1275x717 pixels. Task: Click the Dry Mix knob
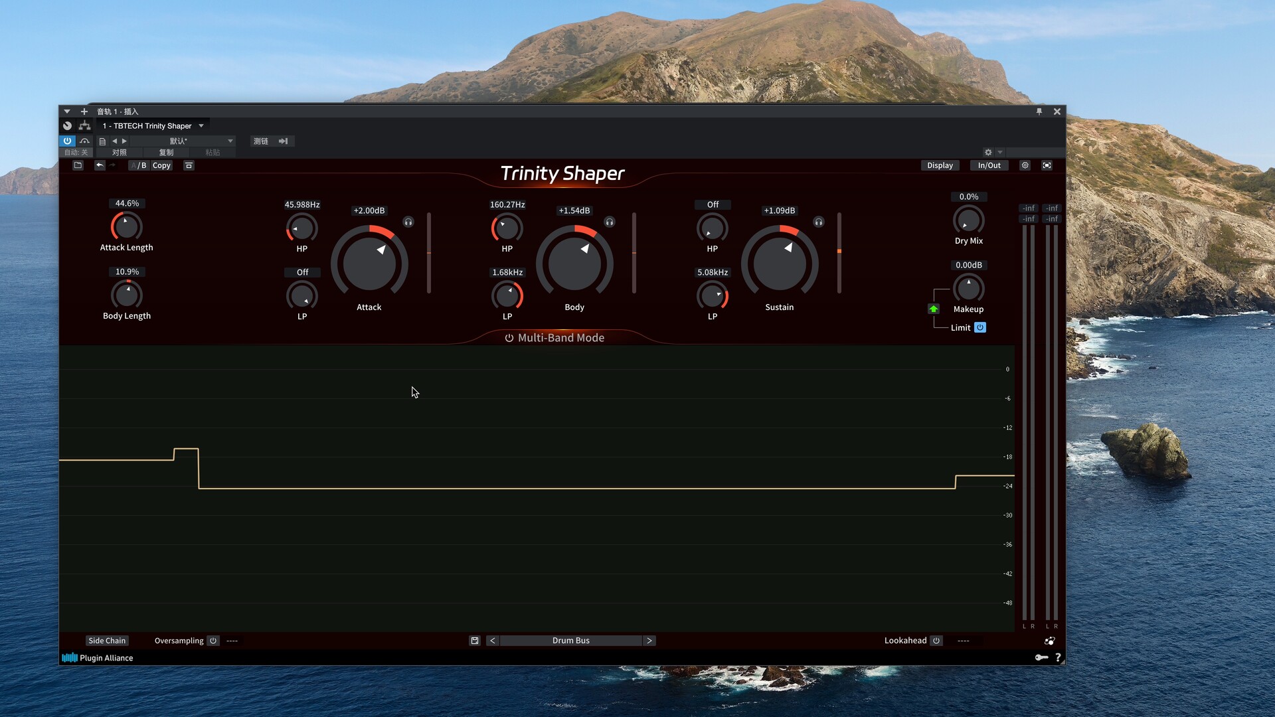[x=968, y=220]
